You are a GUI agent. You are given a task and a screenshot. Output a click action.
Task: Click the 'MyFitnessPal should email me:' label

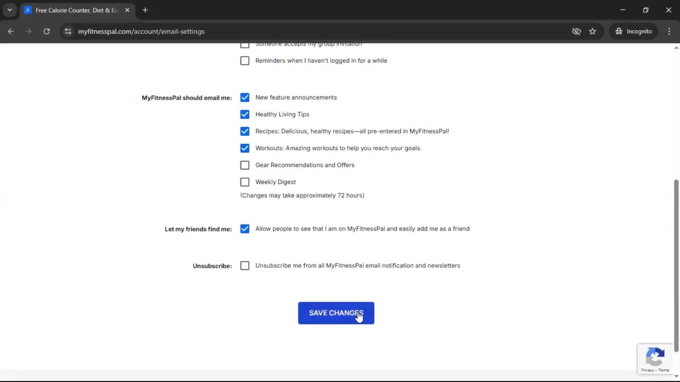[x=187, y=98]
